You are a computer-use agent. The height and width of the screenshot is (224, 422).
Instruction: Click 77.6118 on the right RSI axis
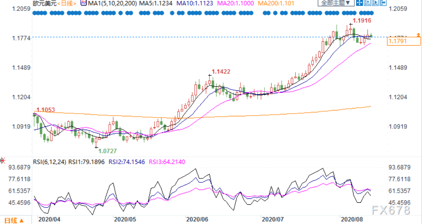click(400, 179)
